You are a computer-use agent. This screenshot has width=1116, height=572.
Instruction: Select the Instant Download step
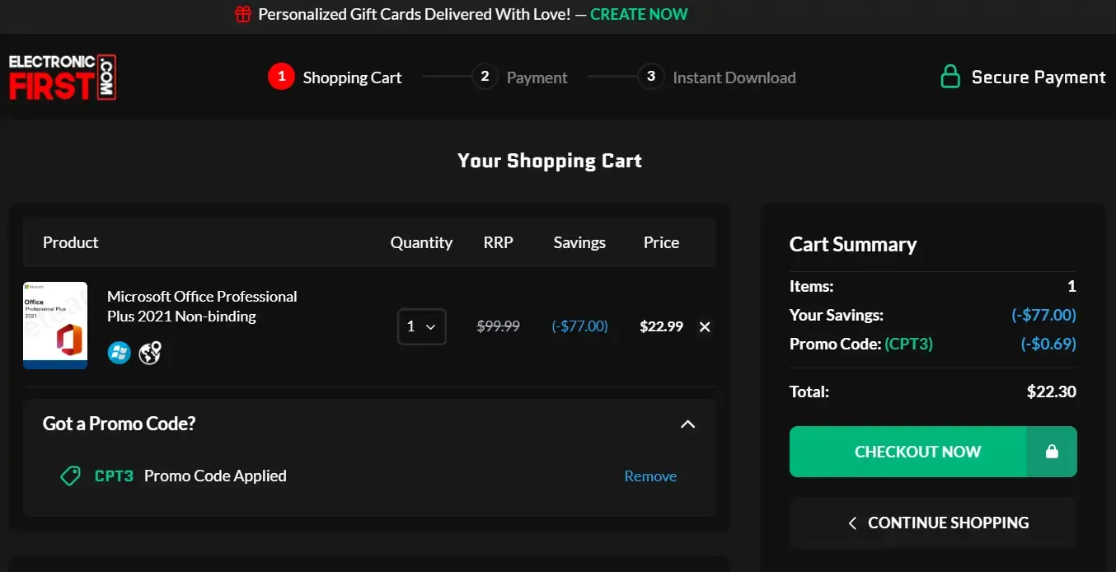pyautogui.click(x=716, y=77)
